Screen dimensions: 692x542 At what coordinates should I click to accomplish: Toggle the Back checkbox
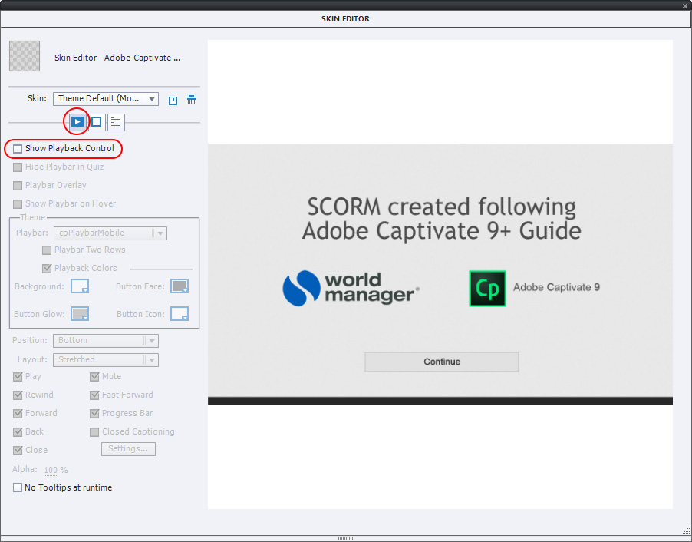pyautogui.click(x=18, y=432)
